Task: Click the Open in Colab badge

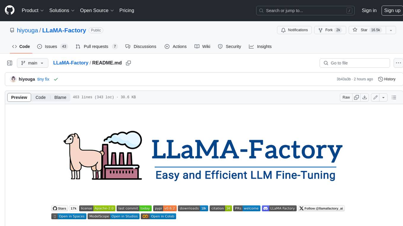Action: [159, 216]
